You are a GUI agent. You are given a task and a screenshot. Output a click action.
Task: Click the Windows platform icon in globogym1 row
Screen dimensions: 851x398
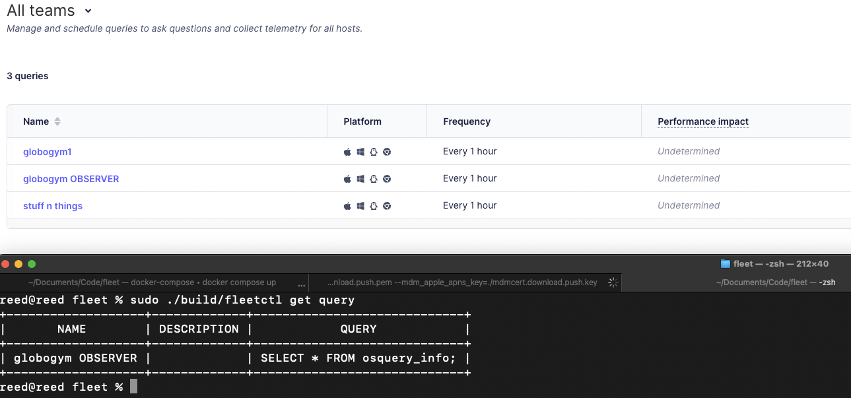coord(361,152)
